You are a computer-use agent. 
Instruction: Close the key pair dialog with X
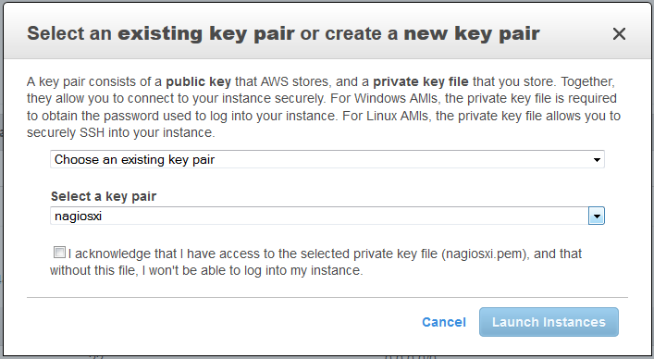(619, 34)
